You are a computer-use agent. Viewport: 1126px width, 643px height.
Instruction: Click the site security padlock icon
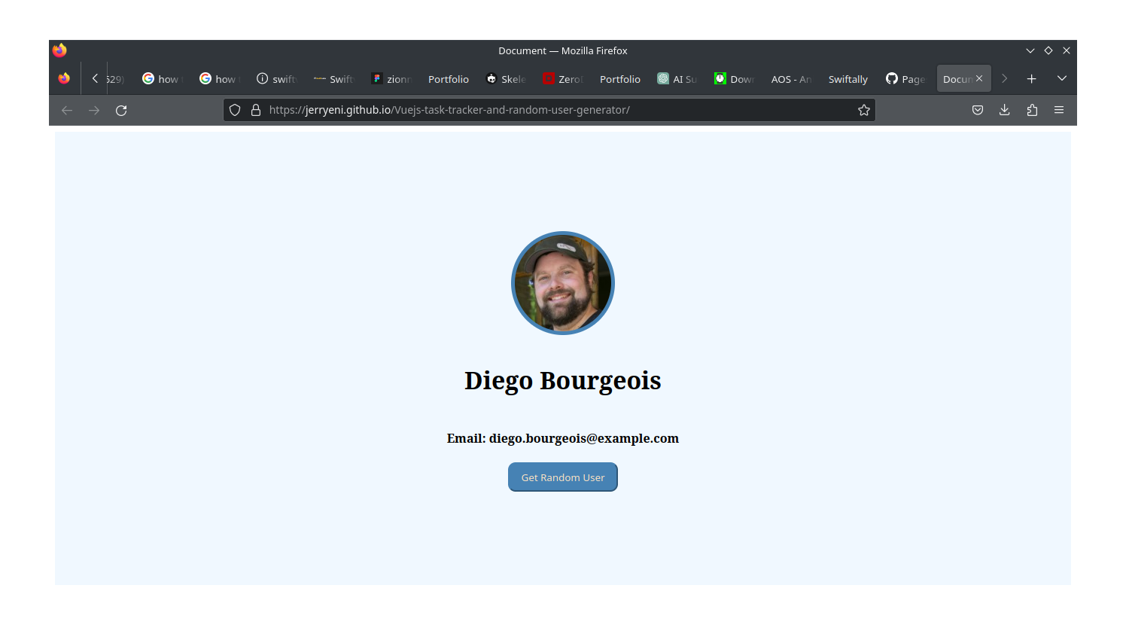coord(256,111)
